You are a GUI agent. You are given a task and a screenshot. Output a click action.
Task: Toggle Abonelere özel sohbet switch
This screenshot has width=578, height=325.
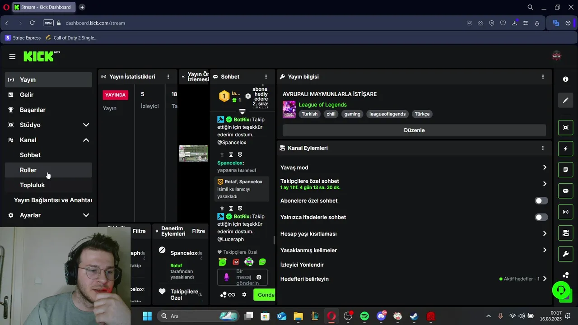coord(541,200)
